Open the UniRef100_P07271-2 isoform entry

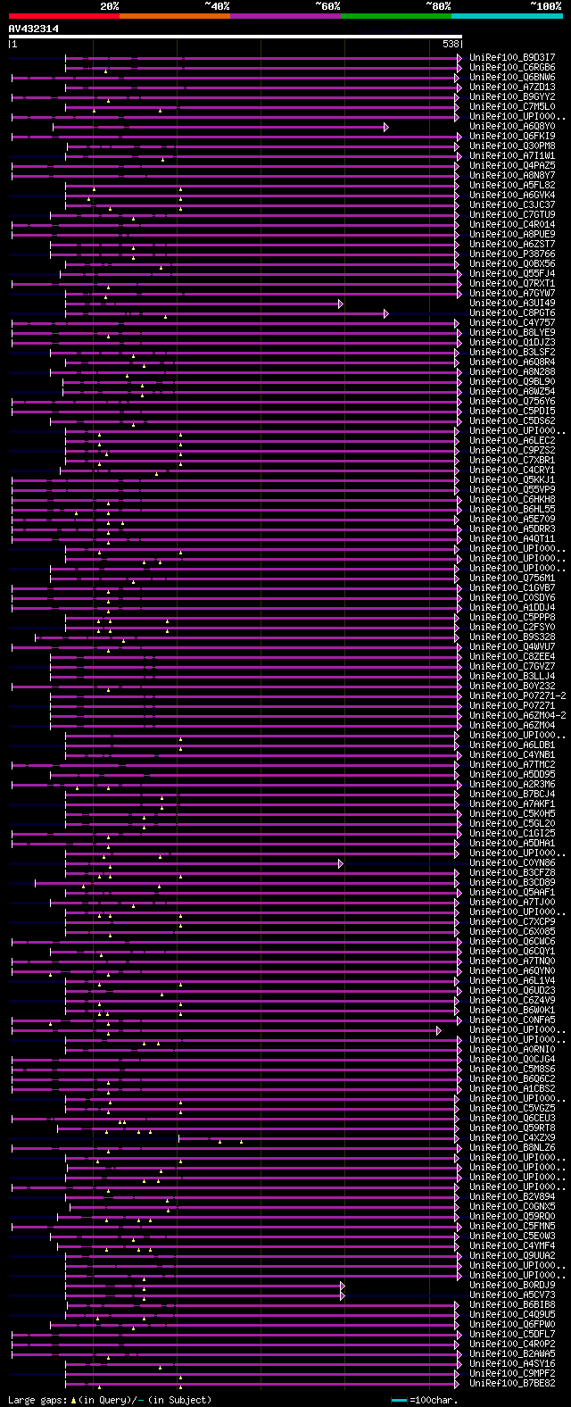click(x=517, y=695)
